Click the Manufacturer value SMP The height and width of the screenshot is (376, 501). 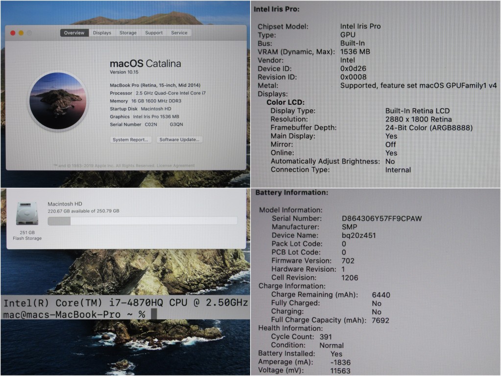click(x=349, y=227)
